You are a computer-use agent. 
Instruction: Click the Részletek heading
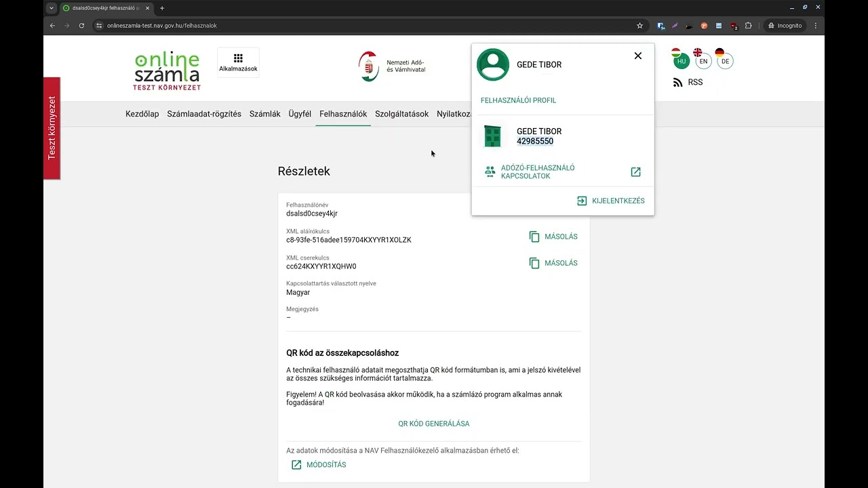(304, 171)
